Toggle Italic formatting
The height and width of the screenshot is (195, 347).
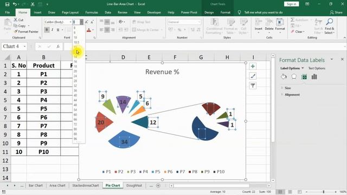(x=52, y=30)
